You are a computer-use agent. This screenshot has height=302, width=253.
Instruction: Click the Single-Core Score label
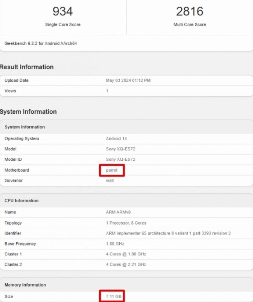63,25
